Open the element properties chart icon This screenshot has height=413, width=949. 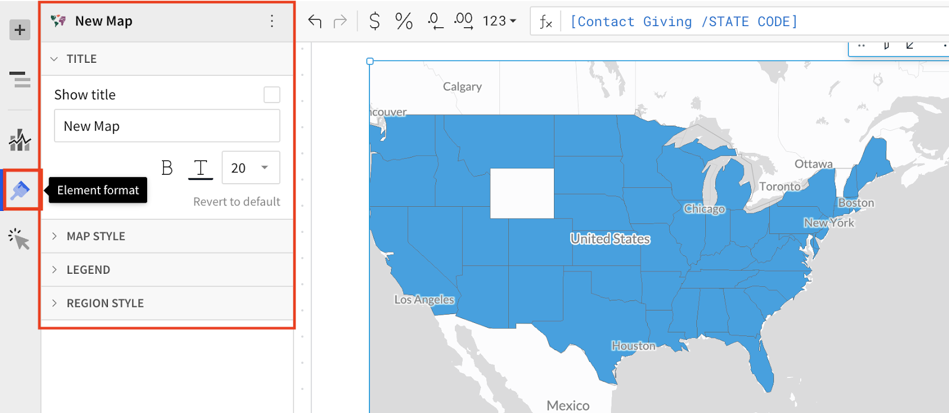(x=20, y=140)
